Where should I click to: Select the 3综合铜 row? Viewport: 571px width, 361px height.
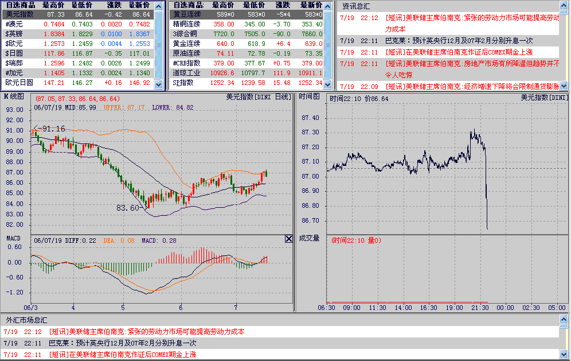(x=247, y=34)
